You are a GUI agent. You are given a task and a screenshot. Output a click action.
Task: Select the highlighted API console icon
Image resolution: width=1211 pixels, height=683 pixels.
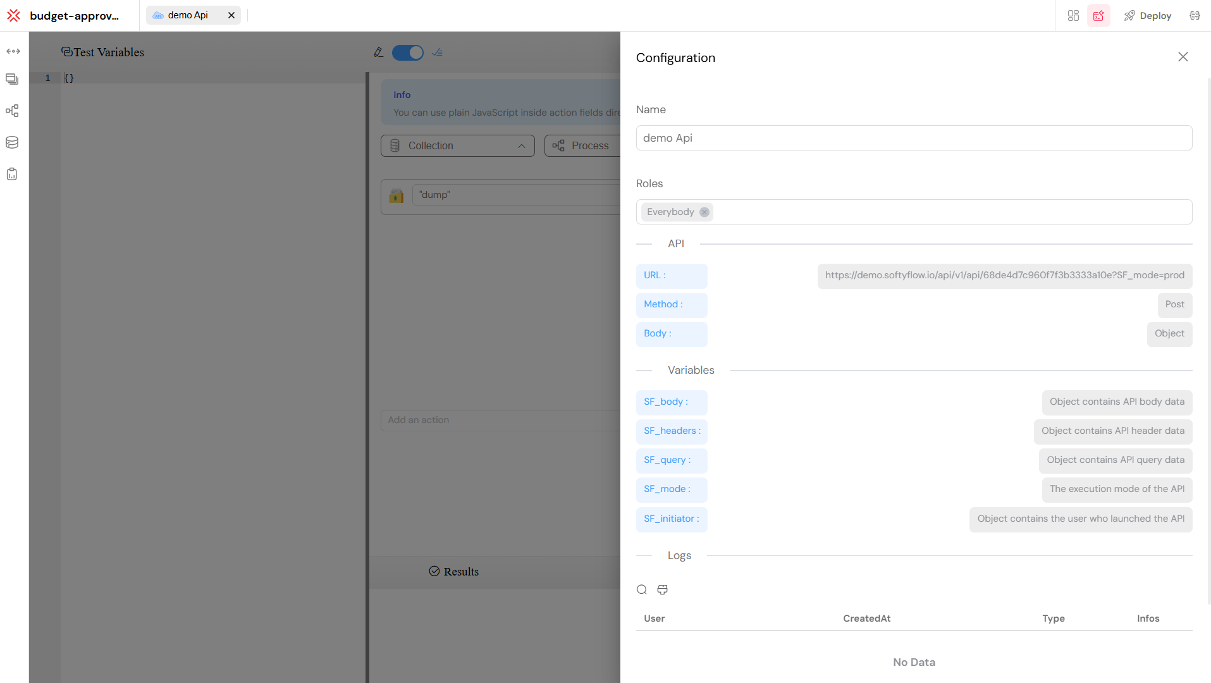tap(1098, 15)
